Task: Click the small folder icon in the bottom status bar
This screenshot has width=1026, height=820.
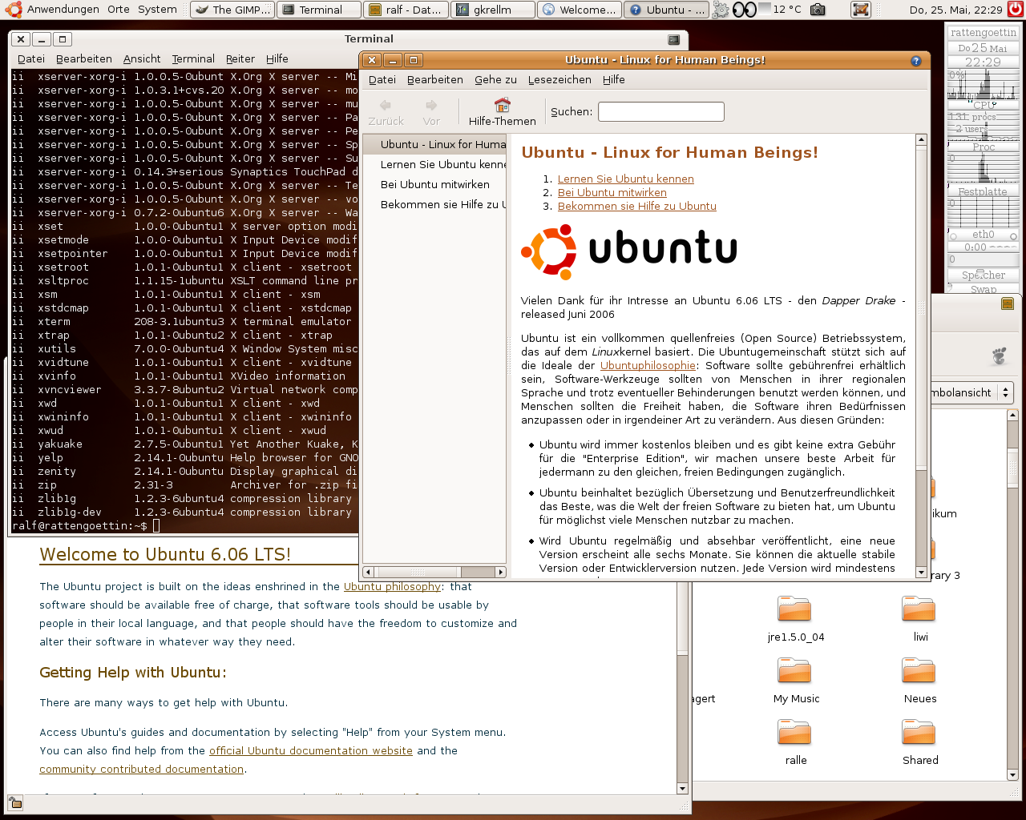Action: point(15,802)
